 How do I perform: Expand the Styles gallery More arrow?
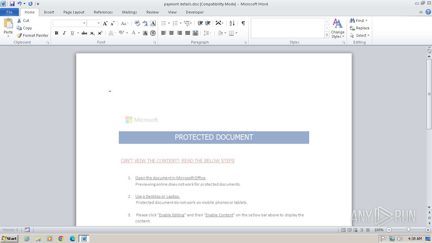pos(327,35)
